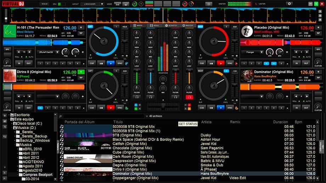Toggle the green M master button on Dirtro II

coord(81,72)
